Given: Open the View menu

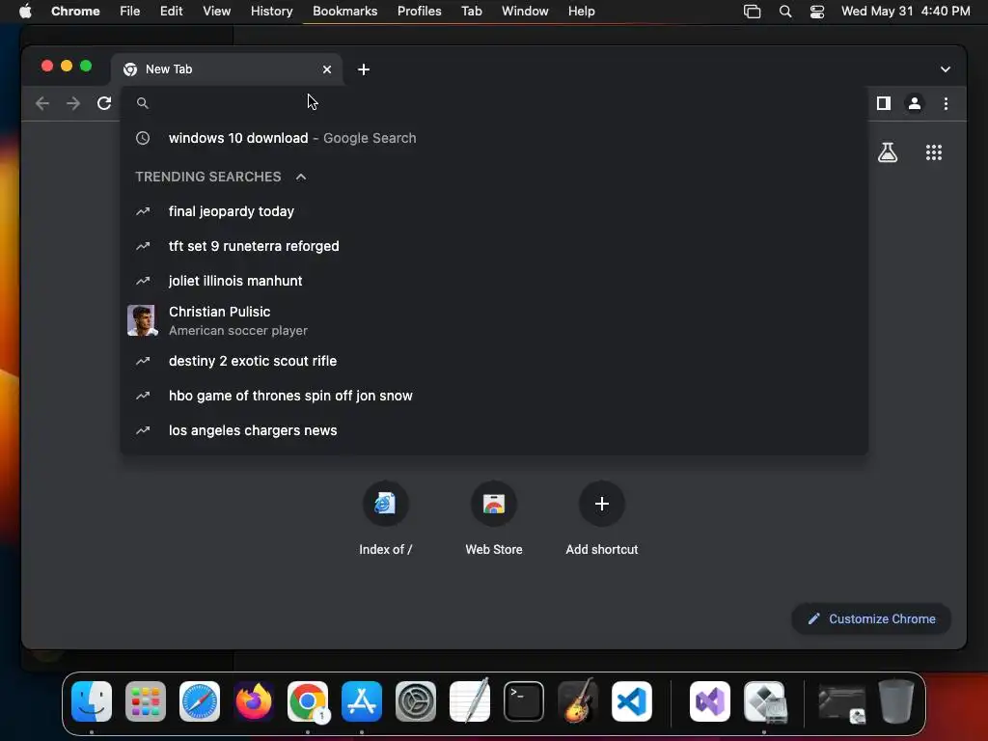Looking at the screenshot, I should [x=217, y=12].
